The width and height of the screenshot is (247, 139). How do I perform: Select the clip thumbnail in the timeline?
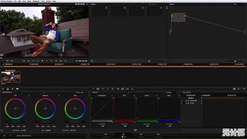pyautogui.click(x=11, y=77)
